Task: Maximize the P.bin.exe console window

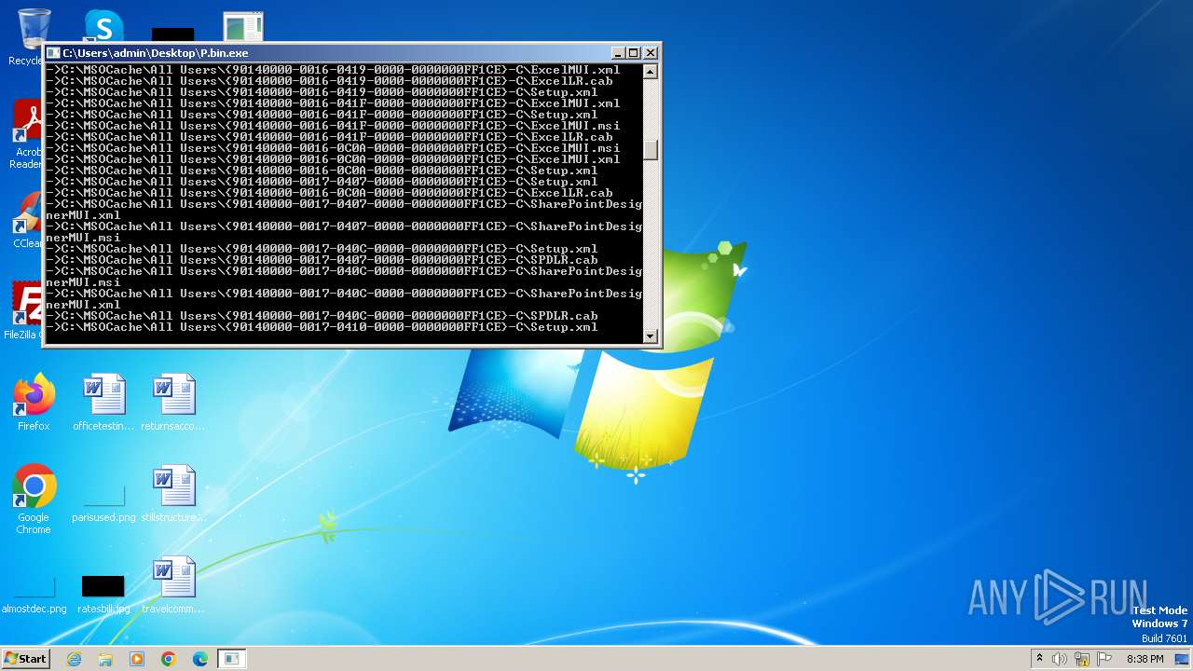Action: [633, 53]
